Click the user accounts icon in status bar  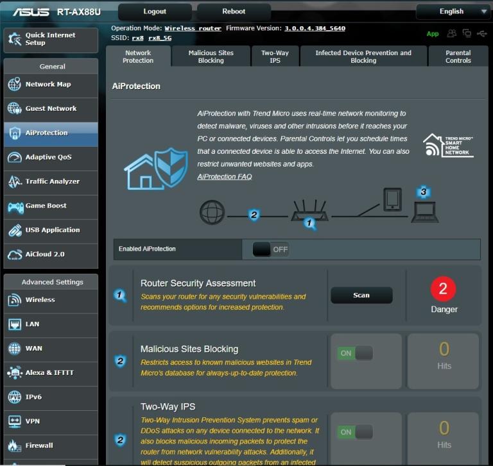(x=452, y=33)
